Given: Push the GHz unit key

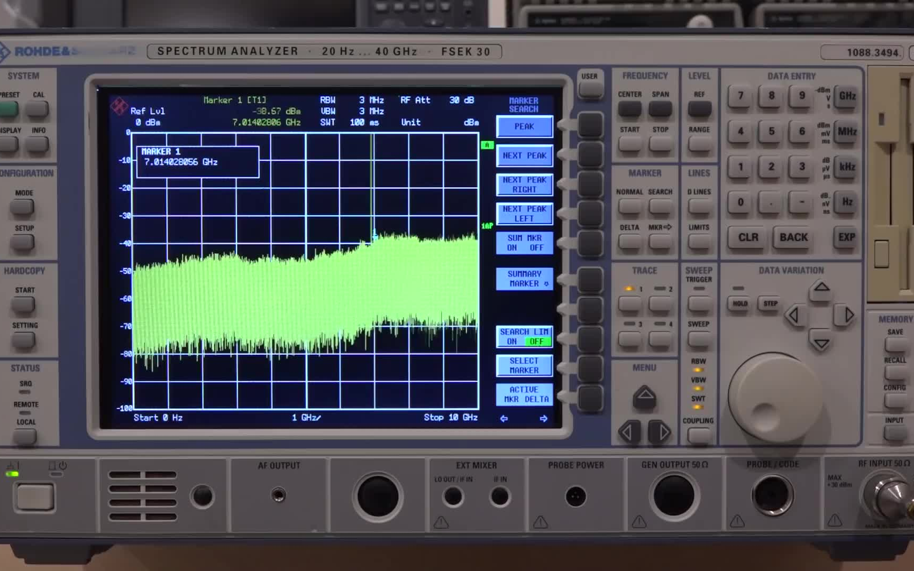Looking at the screenshot, I should 847,96.
